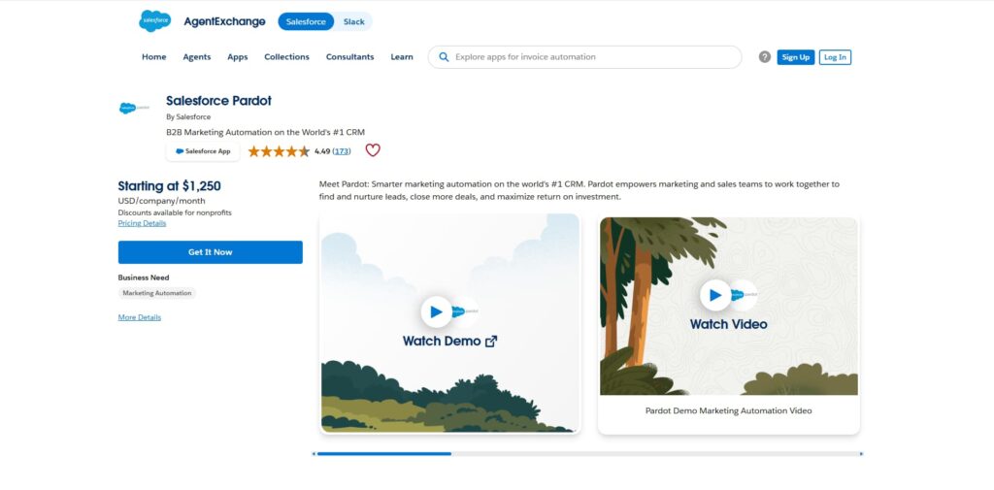994x490 pixels.
Task: Click the Pardot app logo beside the title
Action: pos(134,109)
